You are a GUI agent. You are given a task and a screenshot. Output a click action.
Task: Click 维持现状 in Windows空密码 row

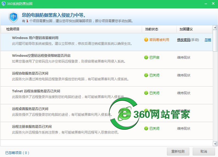click(x=183, y=57)
